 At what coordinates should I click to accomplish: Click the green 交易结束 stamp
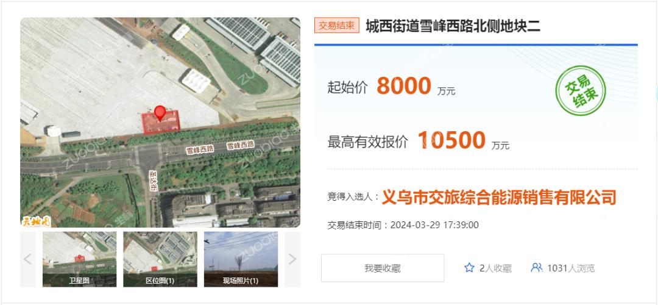pyautogui.click(x=581, y=91)
